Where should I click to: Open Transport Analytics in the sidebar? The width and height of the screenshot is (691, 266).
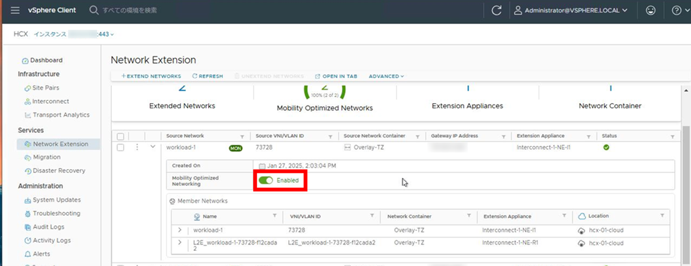pos(61,115)
